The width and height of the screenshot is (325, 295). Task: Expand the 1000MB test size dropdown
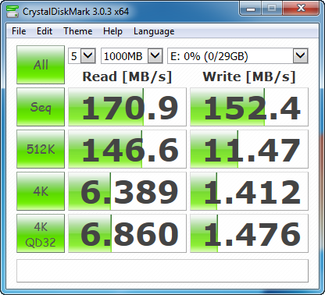pos(155,55)
